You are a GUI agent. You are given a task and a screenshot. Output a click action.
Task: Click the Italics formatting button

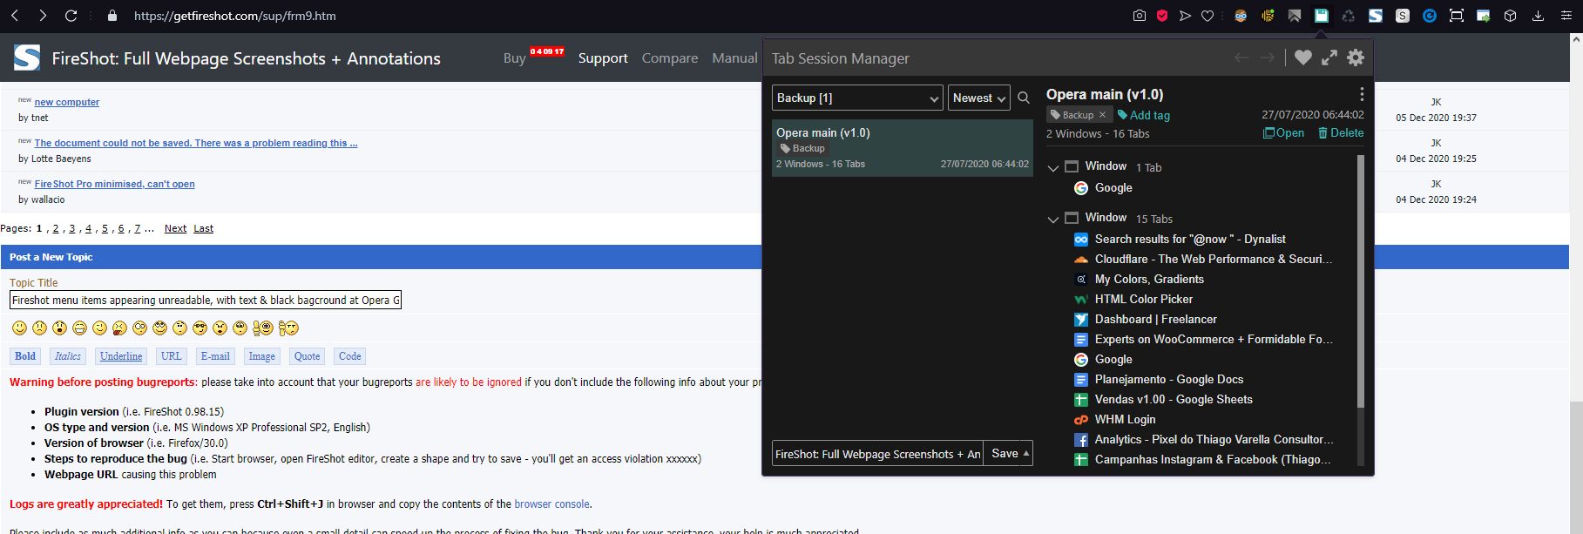[68, 356]
